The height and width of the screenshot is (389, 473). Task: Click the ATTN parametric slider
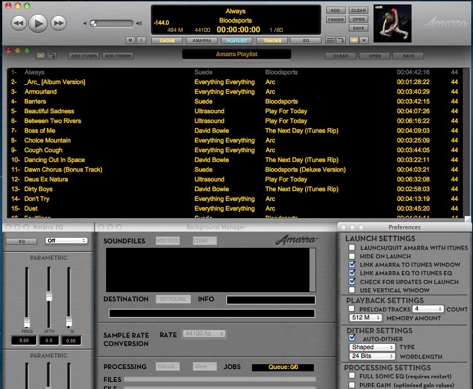coord(49,297)
